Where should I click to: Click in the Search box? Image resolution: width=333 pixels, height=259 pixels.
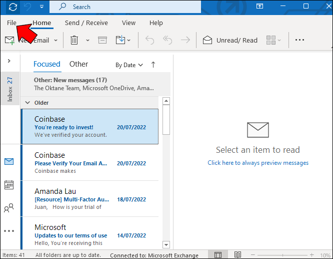(x=125, y=7)
